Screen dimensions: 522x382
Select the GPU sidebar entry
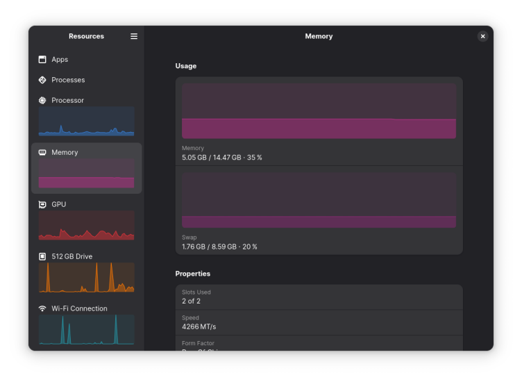[x=58, y=204]
